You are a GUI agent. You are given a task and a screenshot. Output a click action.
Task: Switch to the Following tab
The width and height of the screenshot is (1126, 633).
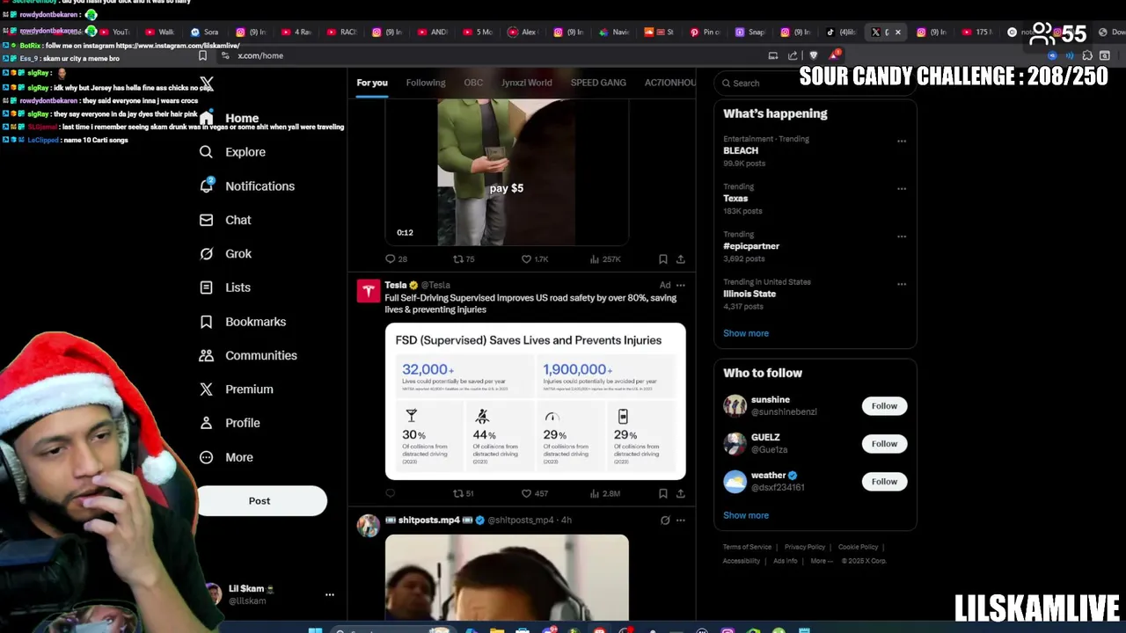[426, 83]
